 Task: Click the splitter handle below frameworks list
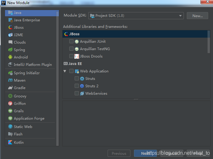tap(136, 99)
